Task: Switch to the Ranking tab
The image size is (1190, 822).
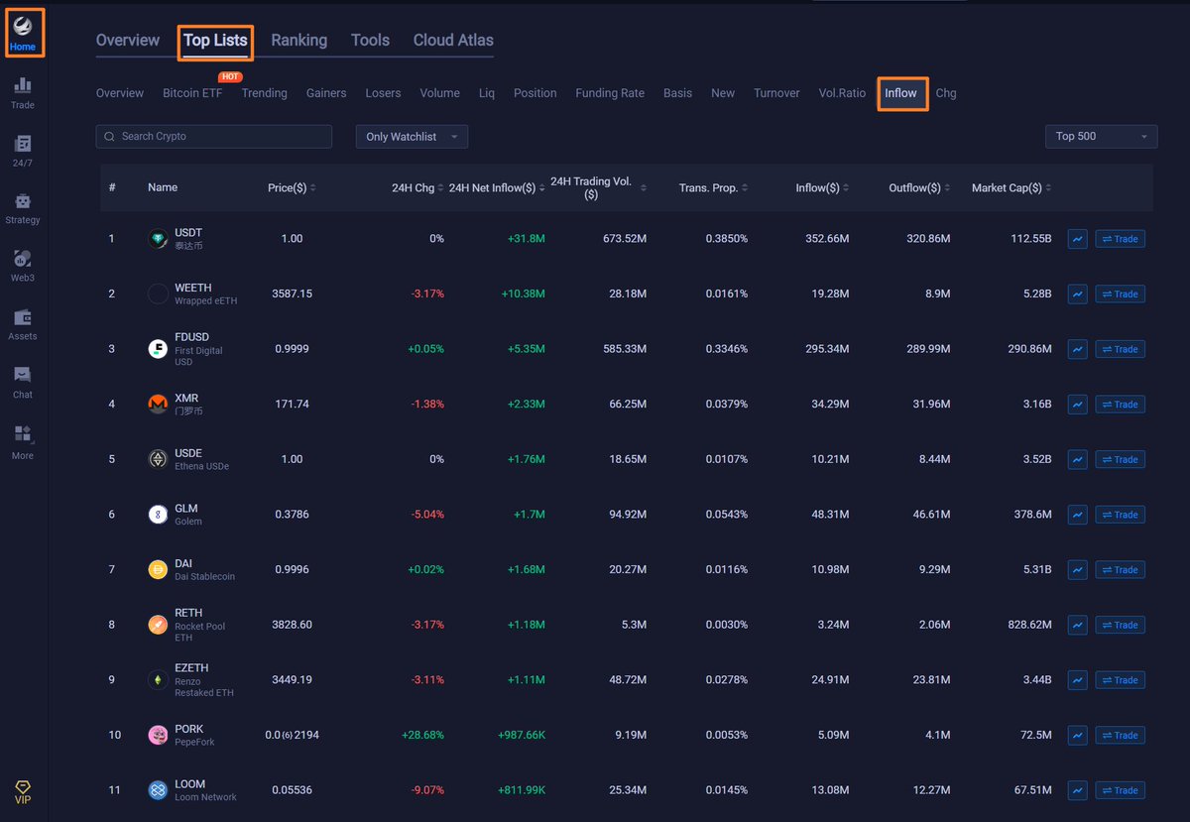Action: click(299, 41)
